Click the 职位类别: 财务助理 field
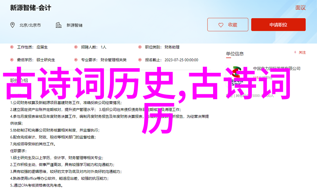 point(162,47)
